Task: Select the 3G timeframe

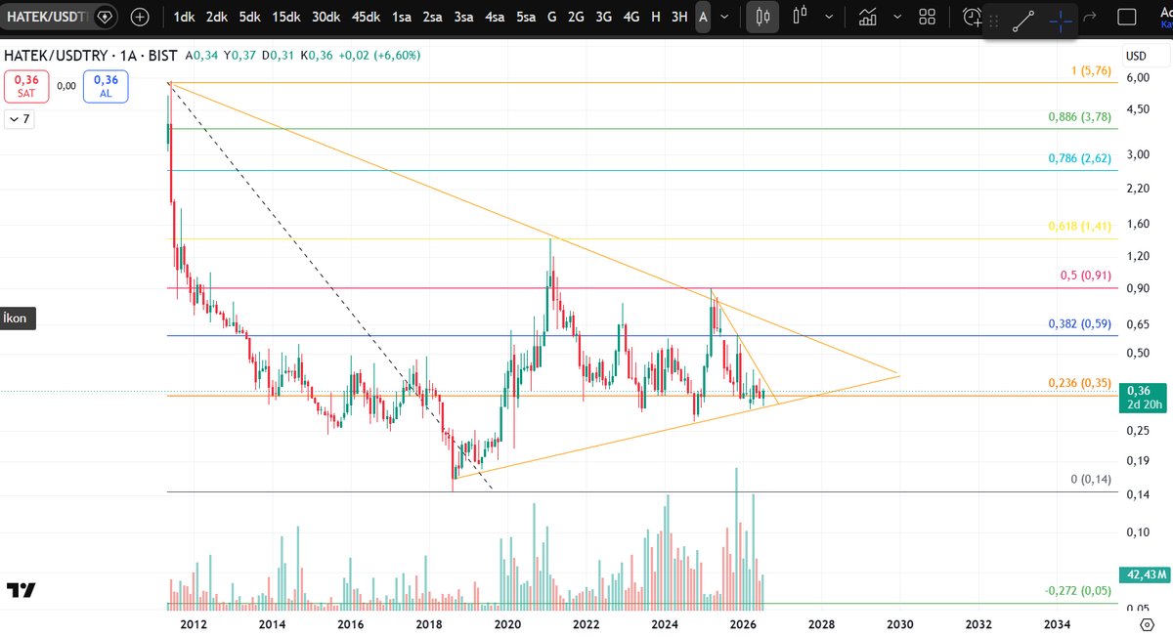Action: [x=604, y=17]
